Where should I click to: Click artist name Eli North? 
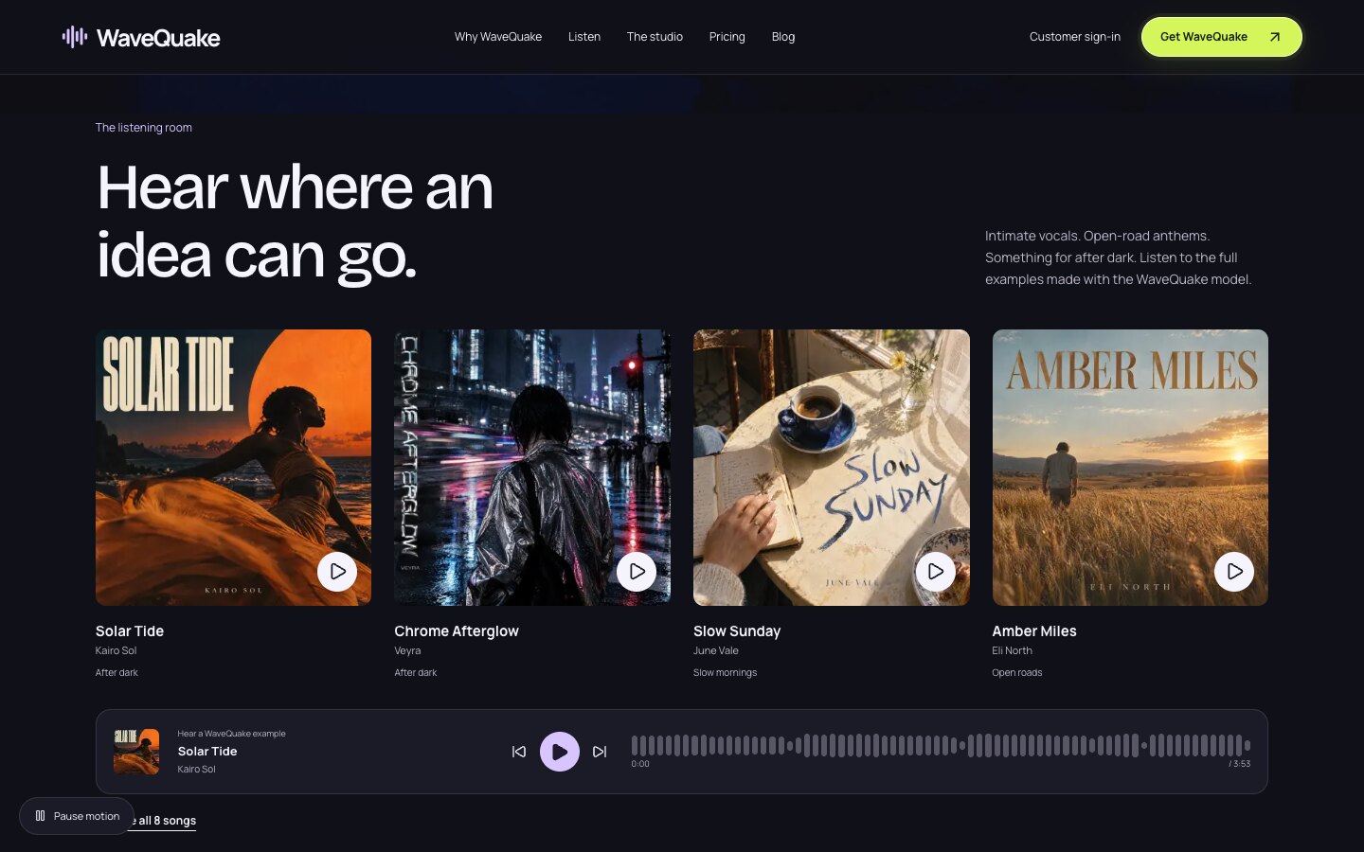tap(1013, 650)
